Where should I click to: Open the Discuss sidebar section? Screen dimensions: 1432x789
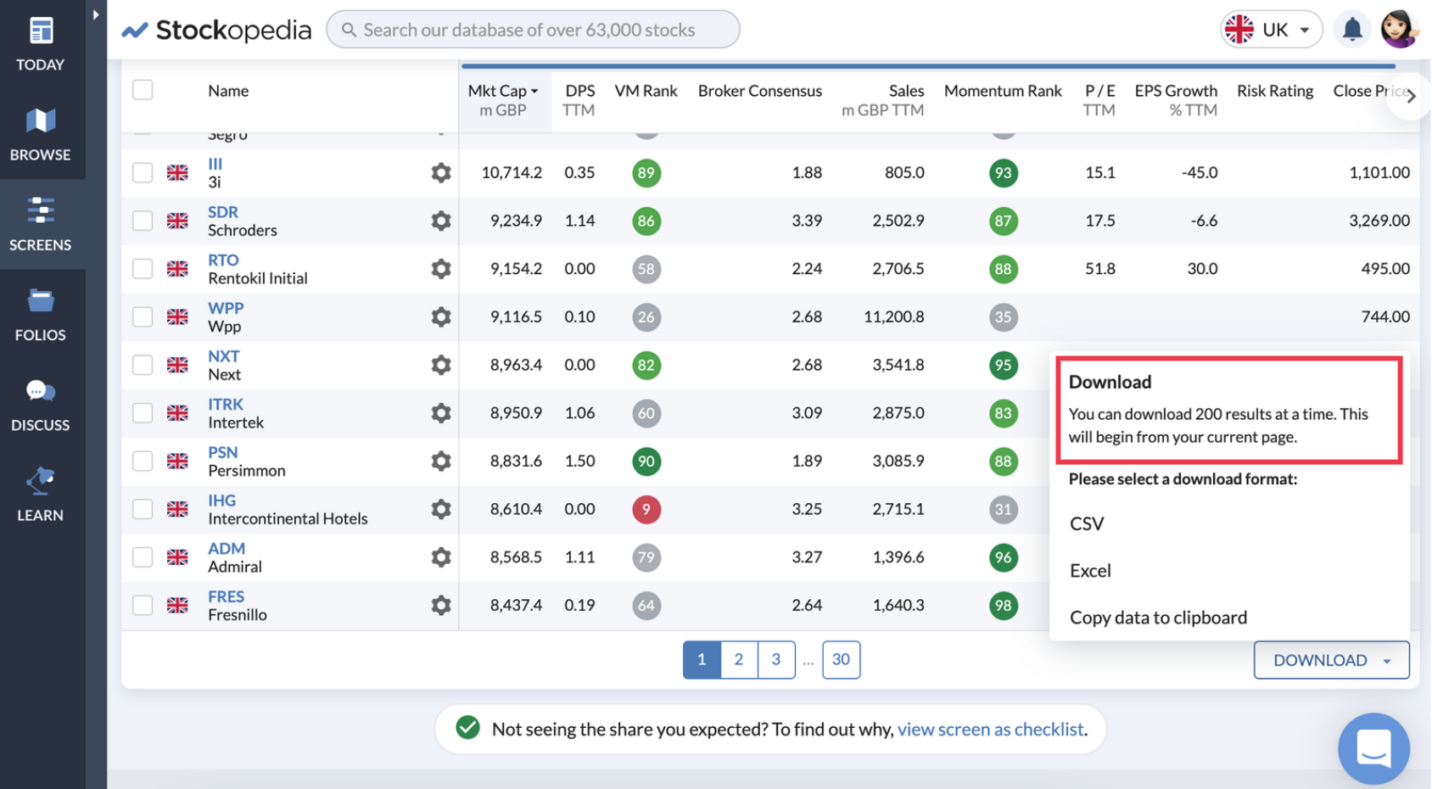coord(40,405)
